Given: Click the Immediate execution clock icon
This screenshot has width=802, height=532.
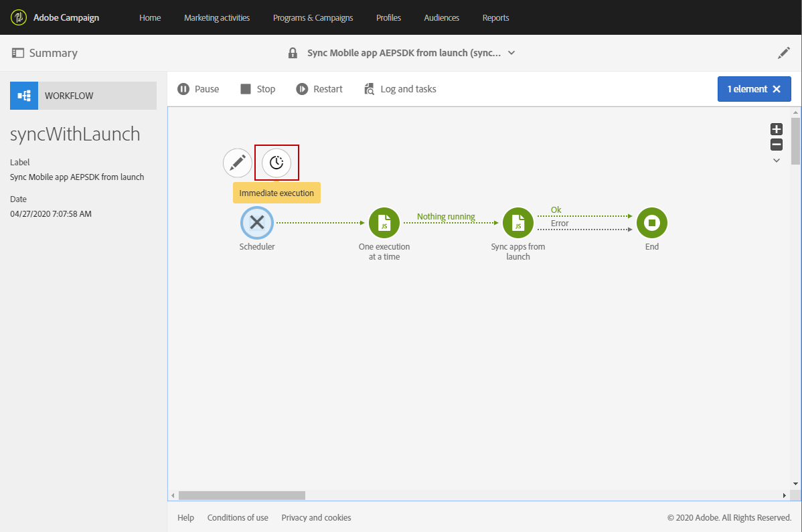Looking at the screenshot, I should point(276,163).
